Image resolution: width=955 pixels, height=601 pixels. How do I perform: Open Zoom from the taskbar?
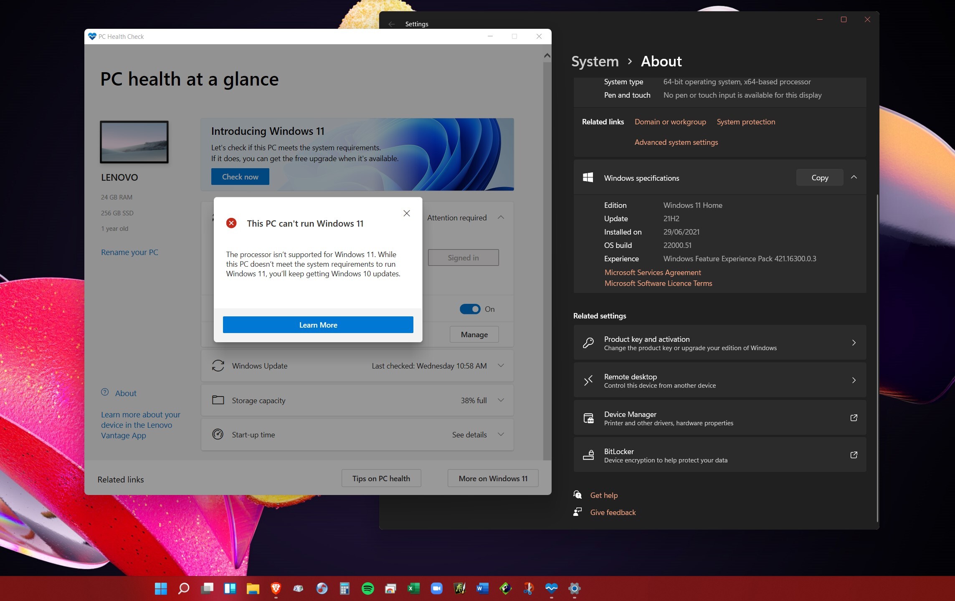pos(436,588)
